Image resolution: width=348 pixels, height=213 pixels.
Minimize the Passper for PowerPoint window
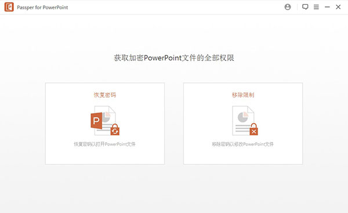tap(327, 7)
